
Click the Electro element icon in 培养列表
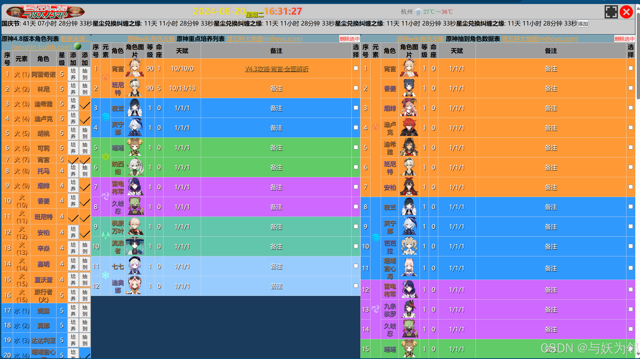tap(105, 196)
